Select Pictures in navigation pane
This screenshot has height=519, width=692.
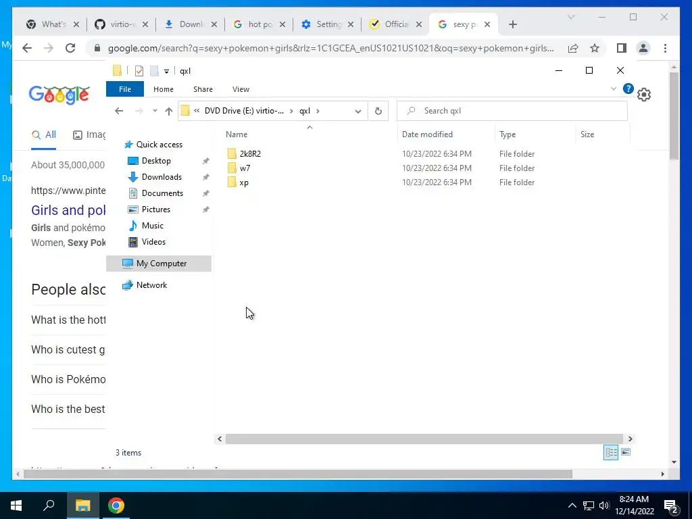(x=156, y=209)
